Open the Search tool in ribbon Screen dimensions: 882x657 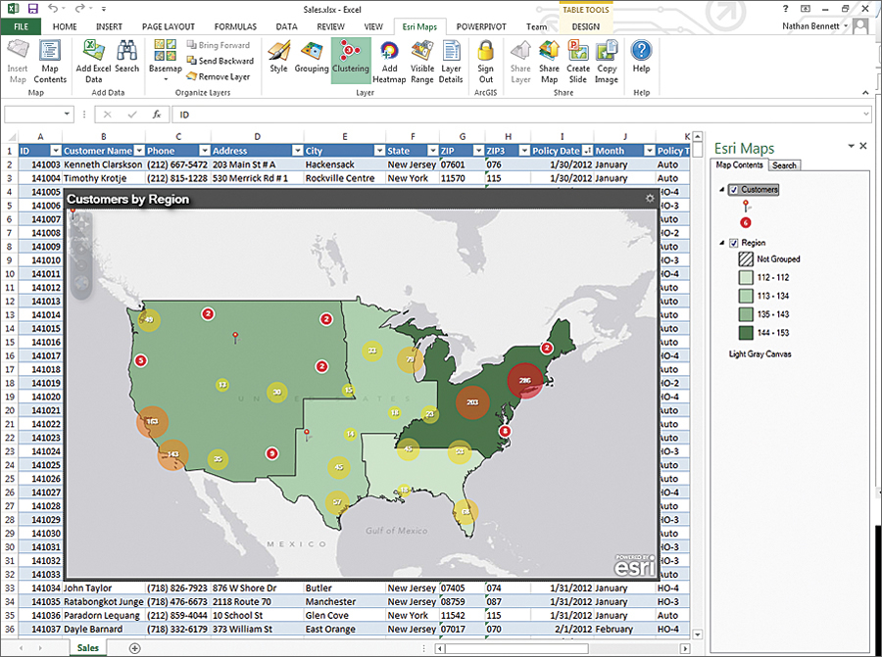pos(126,58)
